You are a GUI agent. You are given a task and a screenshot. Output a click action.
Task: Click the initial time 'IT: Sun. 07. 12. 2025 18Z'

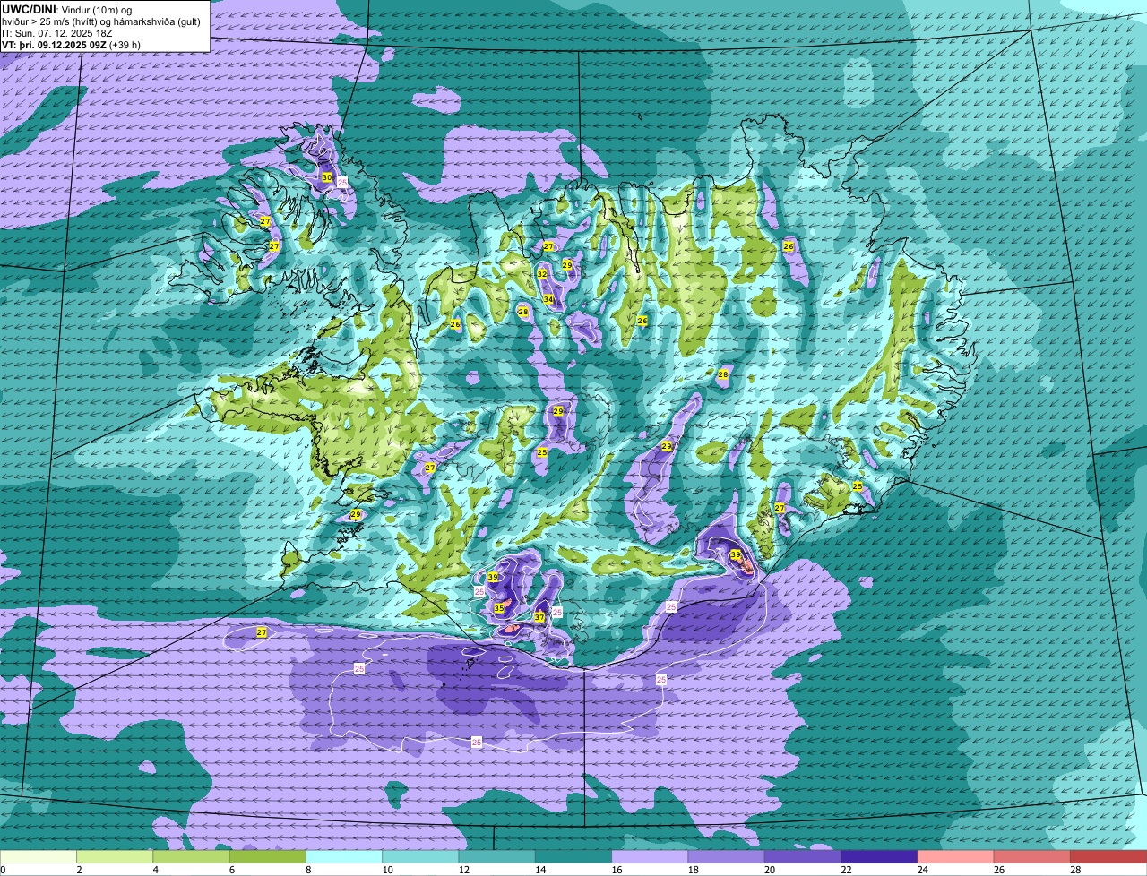point(57,33)
